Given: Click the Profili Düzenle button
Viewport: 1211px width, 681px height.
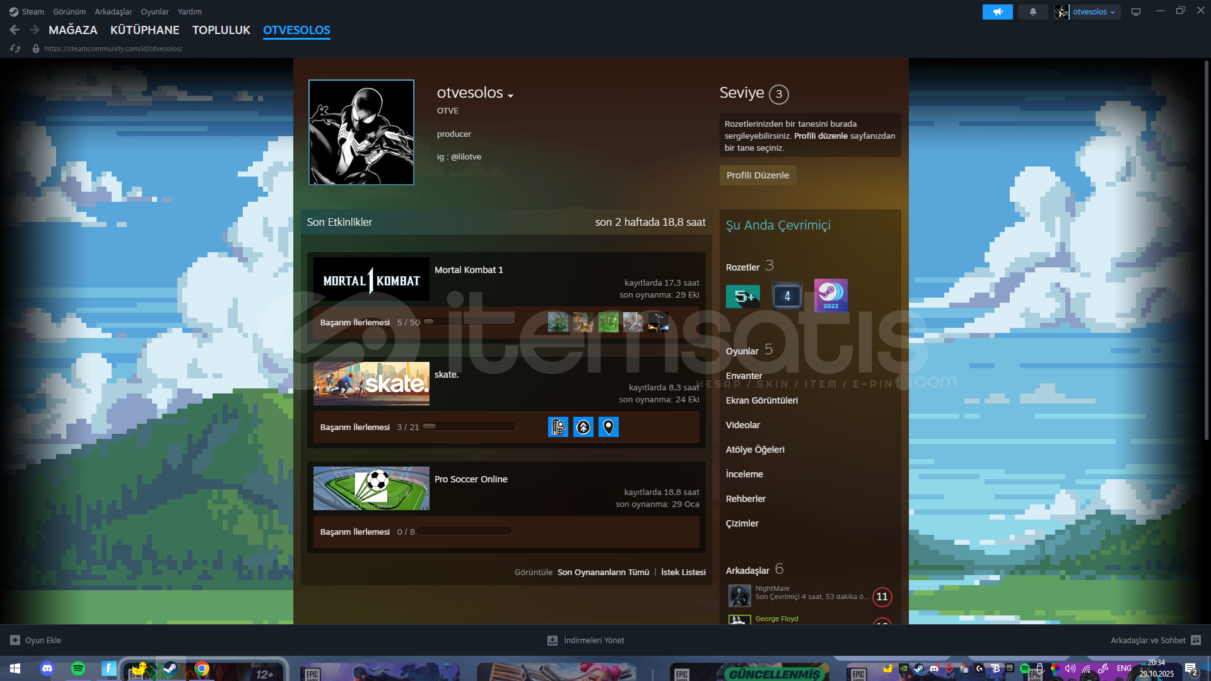Looking at the screenshot, I should click(758, 175).
